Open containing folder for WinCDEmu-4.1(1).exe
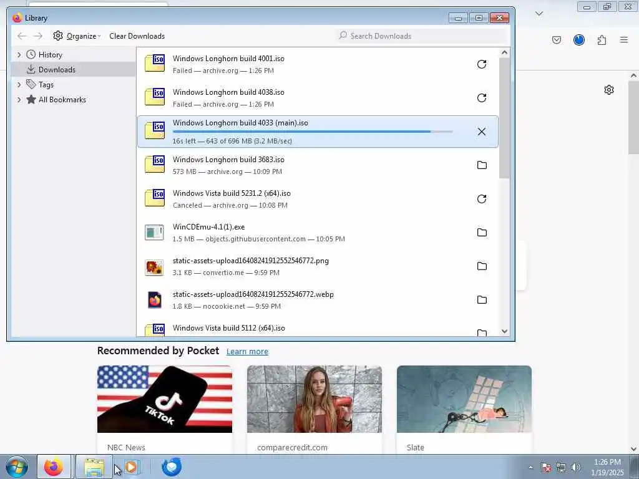Viewport: 639px width, 479px height. point(482,232)
